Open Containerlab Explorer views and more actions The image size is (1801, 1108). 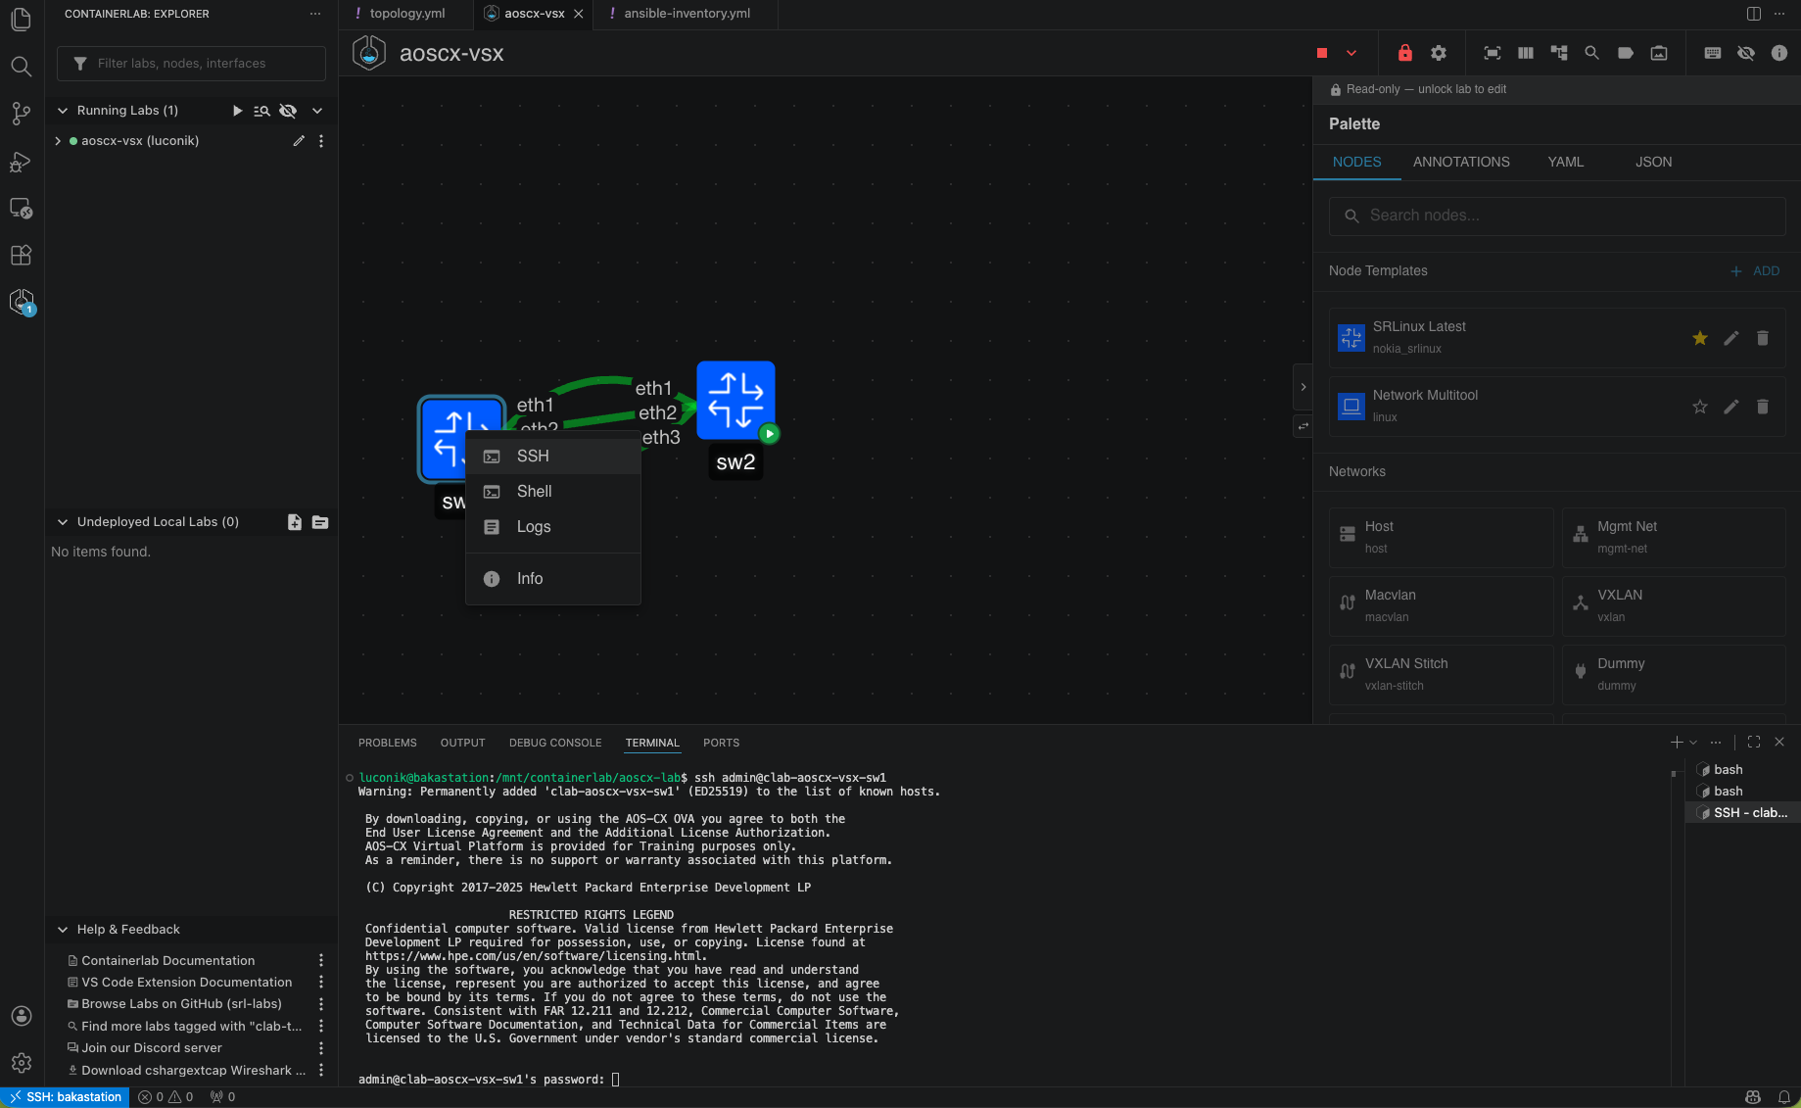(314, 14)
